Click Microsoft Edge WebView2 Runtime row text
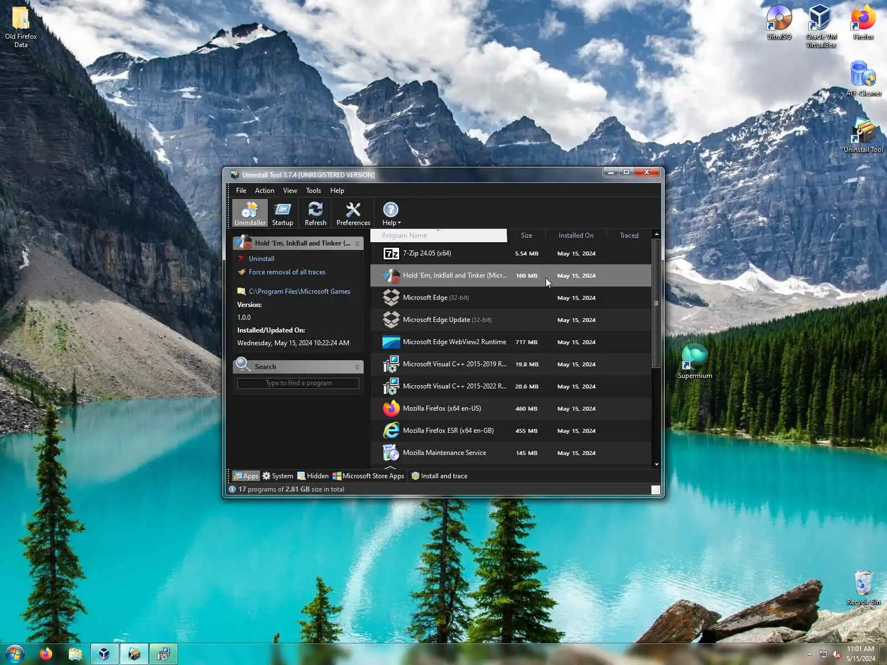This screenshot has width=887, height=665. tap(454, 342)
